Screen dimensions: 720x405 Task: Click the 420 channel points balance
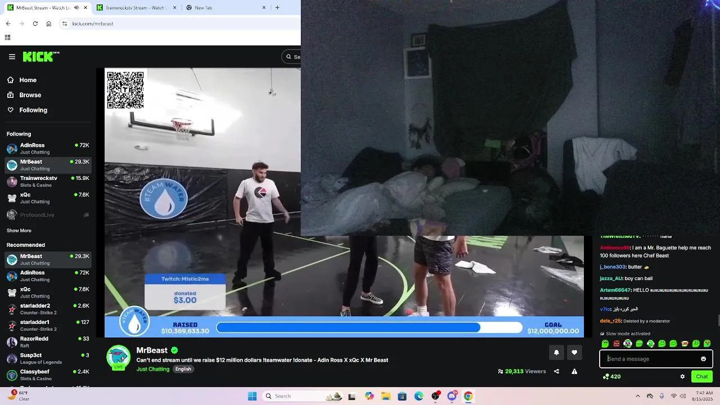(611, 377)
